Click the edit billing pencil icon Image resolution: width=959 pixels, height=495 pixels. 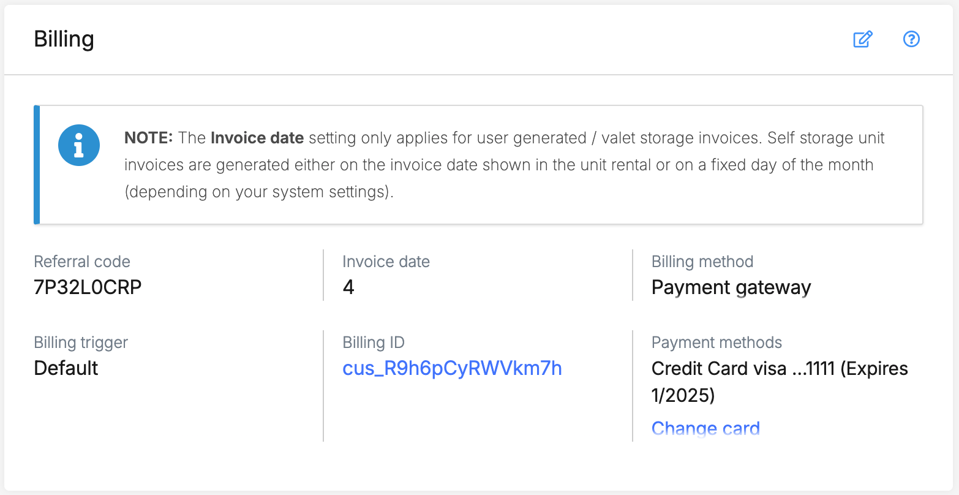pyautogui.click(x=862, y=40)
